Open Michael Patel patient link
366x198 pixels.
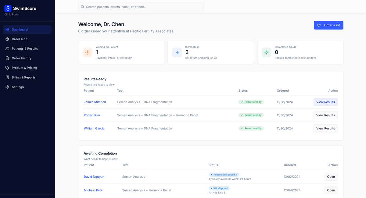(94, 190)
